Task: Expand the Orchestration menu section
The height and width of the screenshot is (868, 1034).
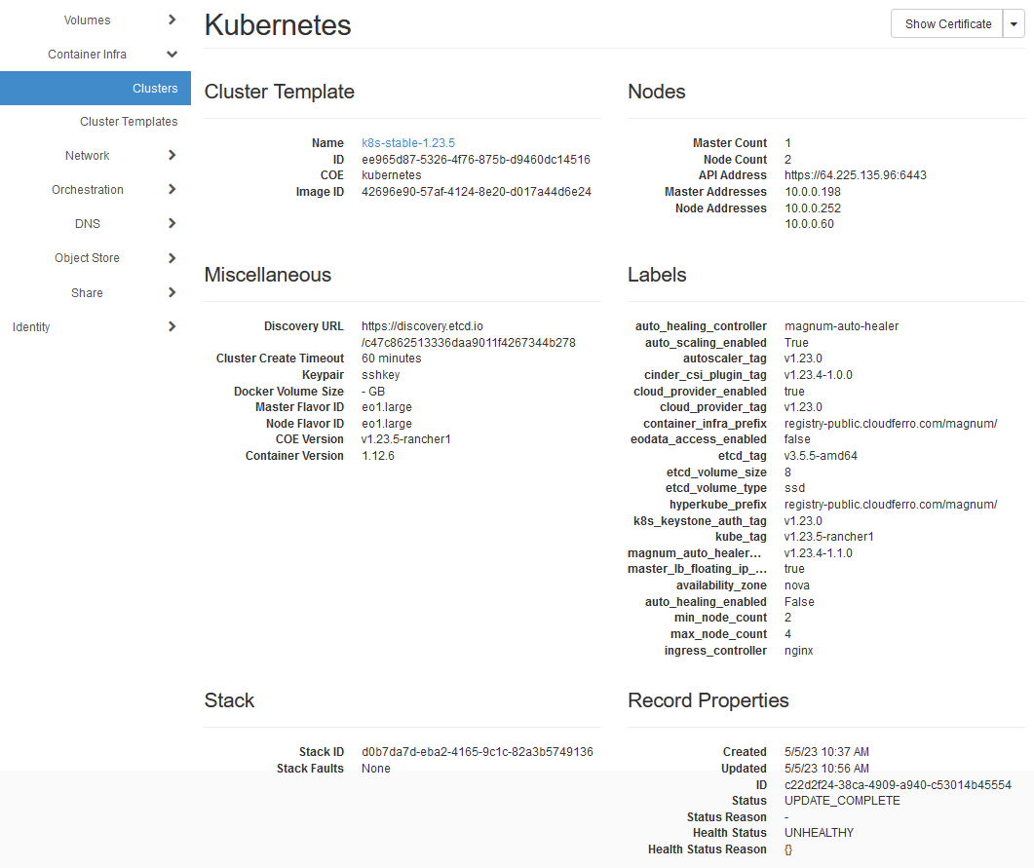Action: coord(88,190)
